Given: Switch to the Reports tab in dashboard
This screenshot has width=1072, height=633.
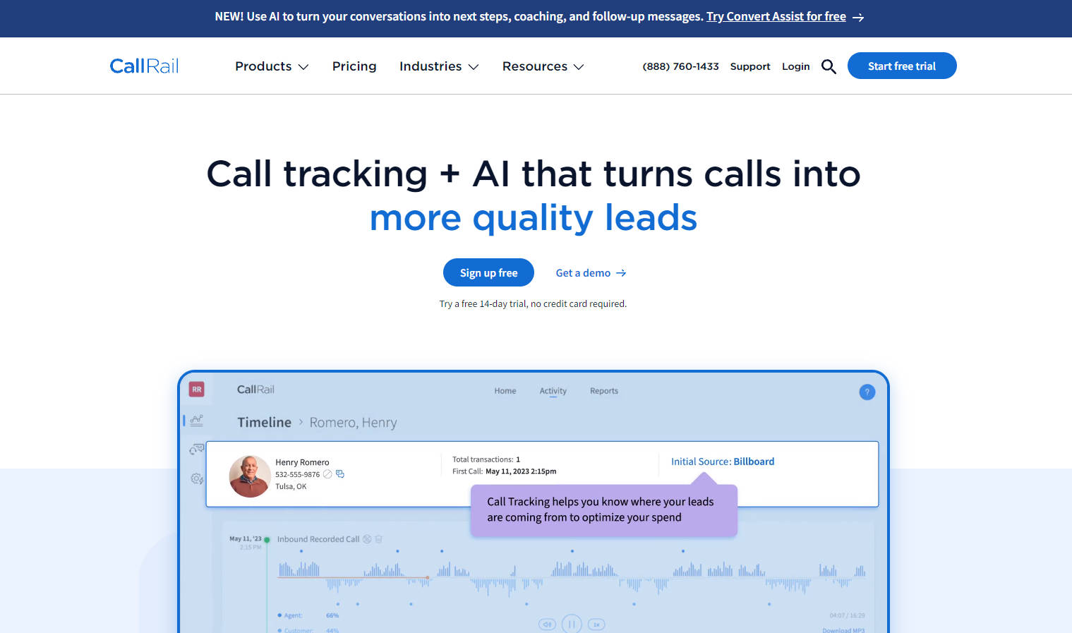Looking at the screenshot, I should 603,391.
